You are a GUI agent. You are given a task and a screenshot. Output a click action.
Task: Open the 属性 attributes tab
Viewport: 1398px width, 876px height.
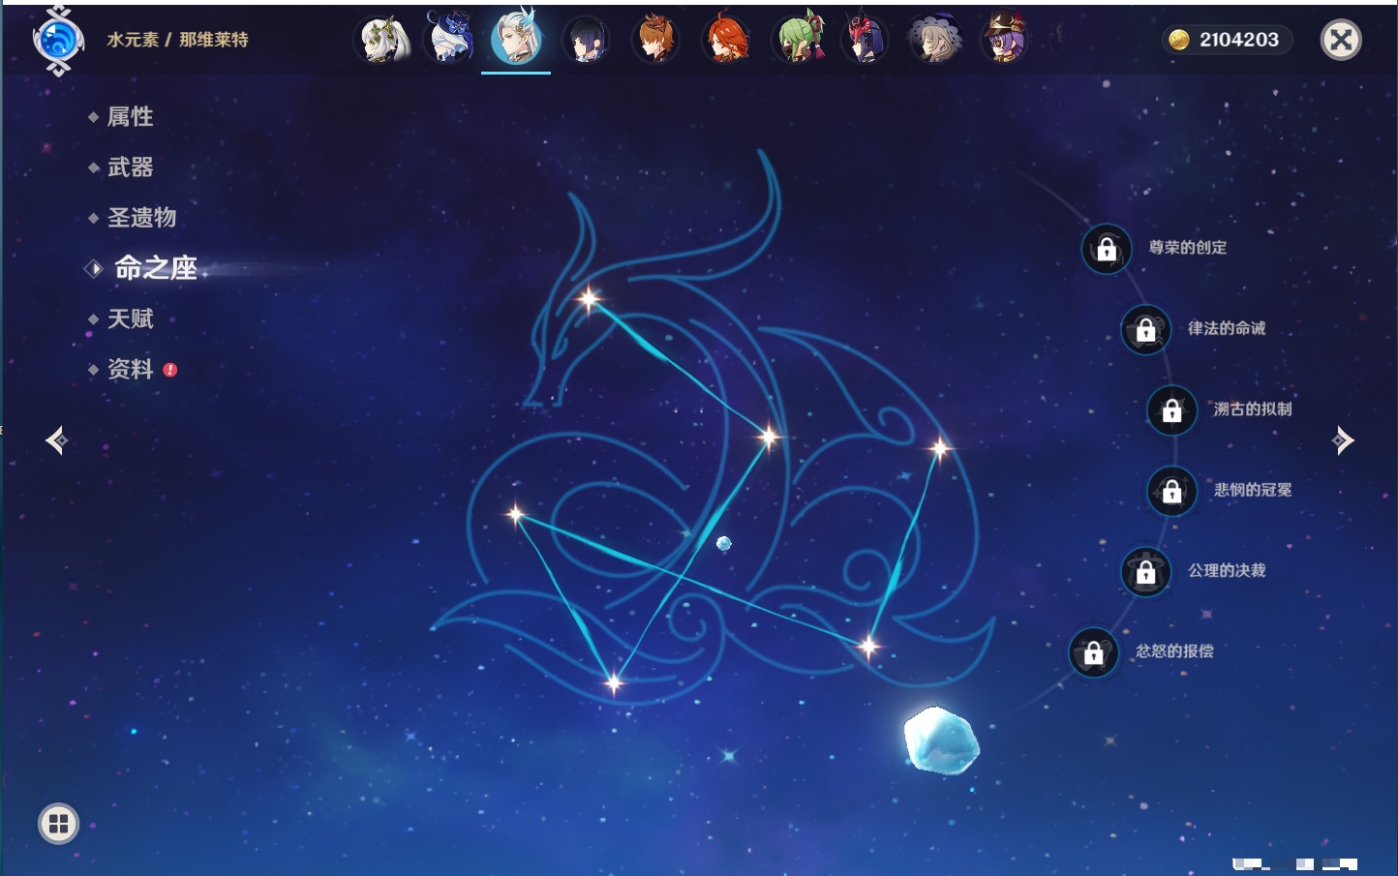coord(130,117)
